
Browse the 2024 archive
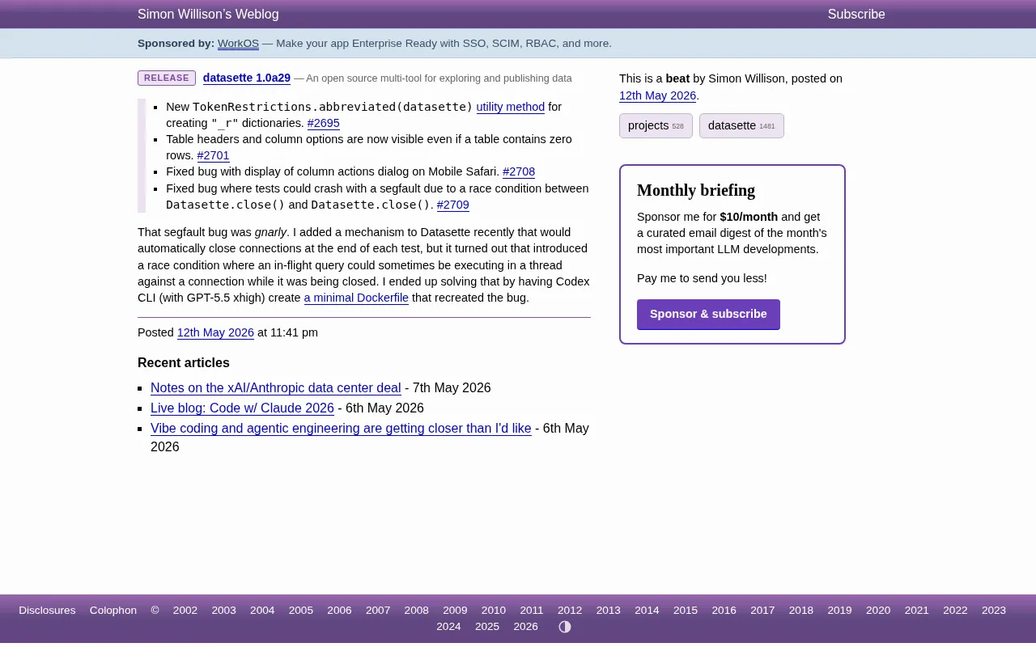tap(448, 627)
